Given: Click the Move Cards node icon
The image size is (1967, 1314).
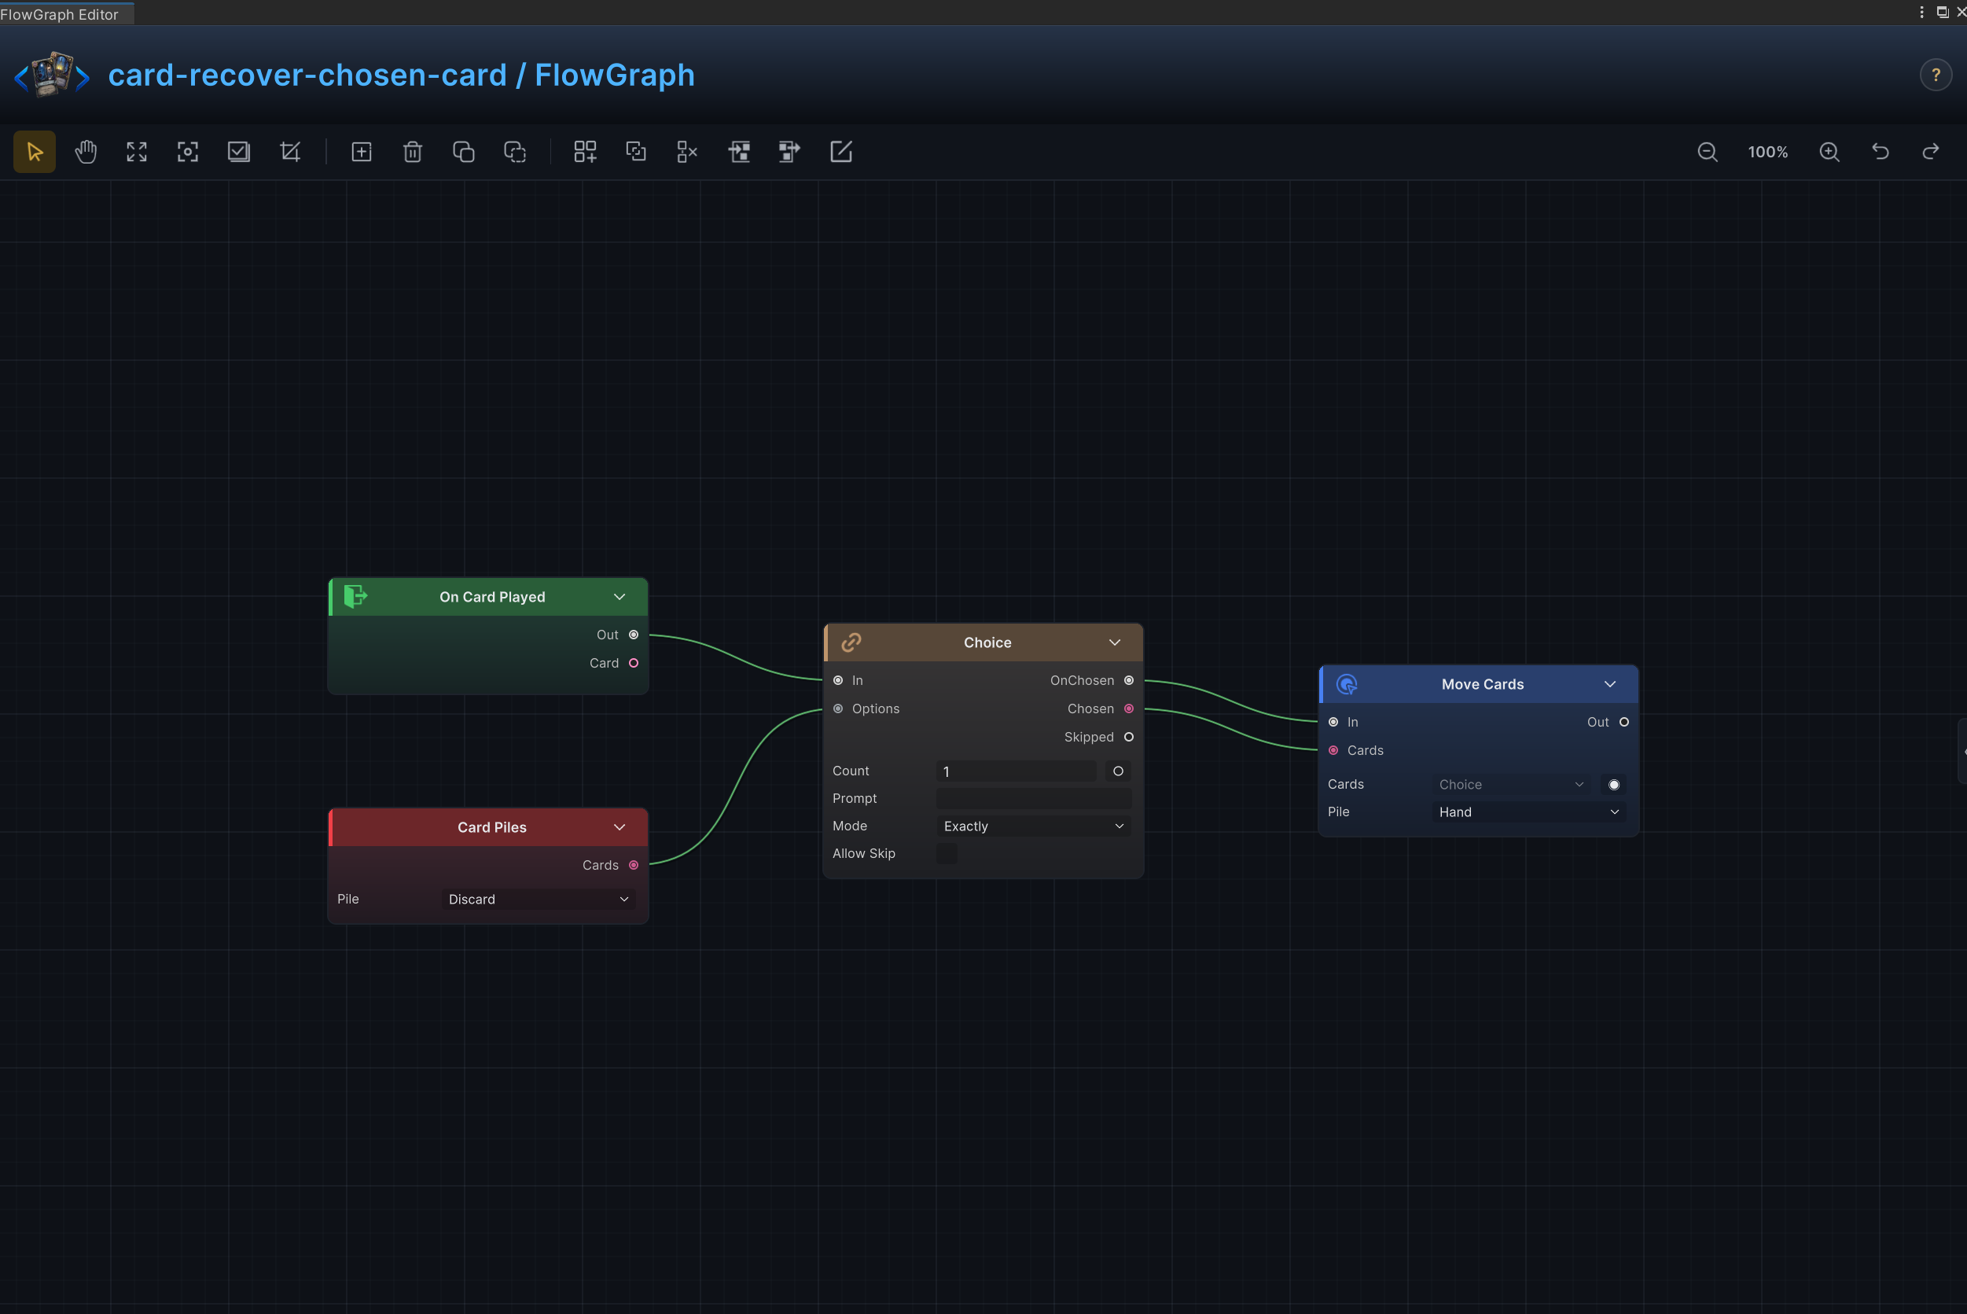Looking at the screenshot, I should click(x=1347, y=685).
